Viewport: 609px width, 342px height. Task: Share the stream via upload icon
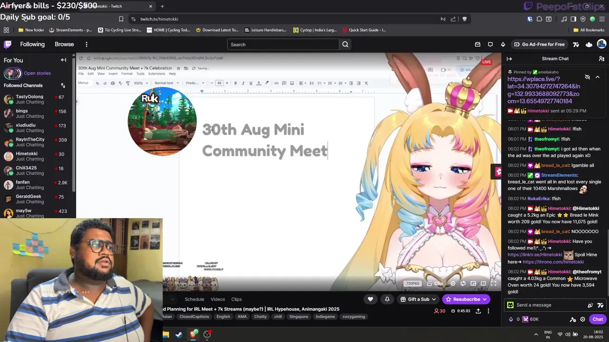tap(478, 311)
